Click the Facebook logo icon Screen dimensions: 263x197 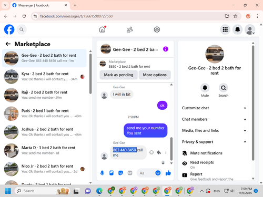pyautogui.click(x=9, y=29)
